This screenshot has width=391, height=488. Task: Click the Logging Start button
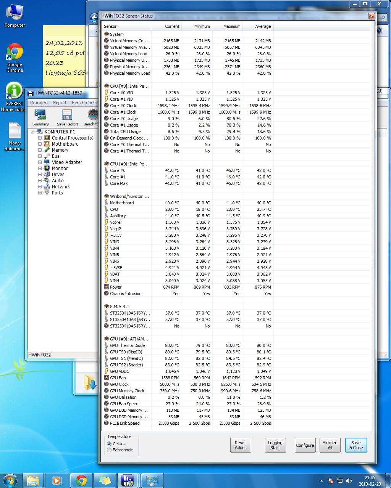coord(275,445)
